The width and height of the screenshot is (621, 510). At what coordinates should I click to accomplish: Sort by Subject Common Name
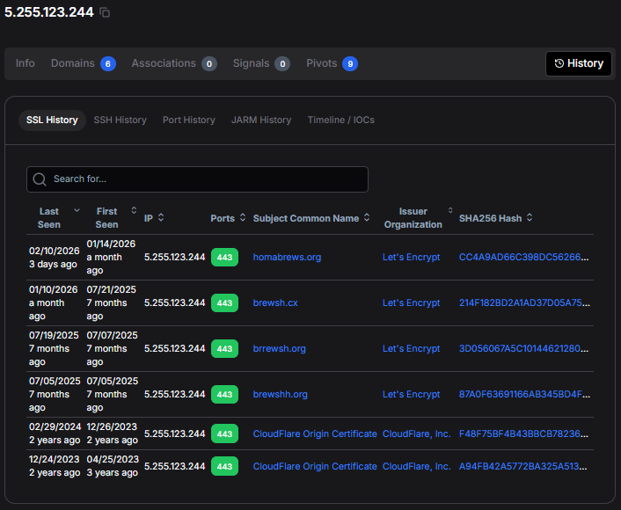point(366,218)
